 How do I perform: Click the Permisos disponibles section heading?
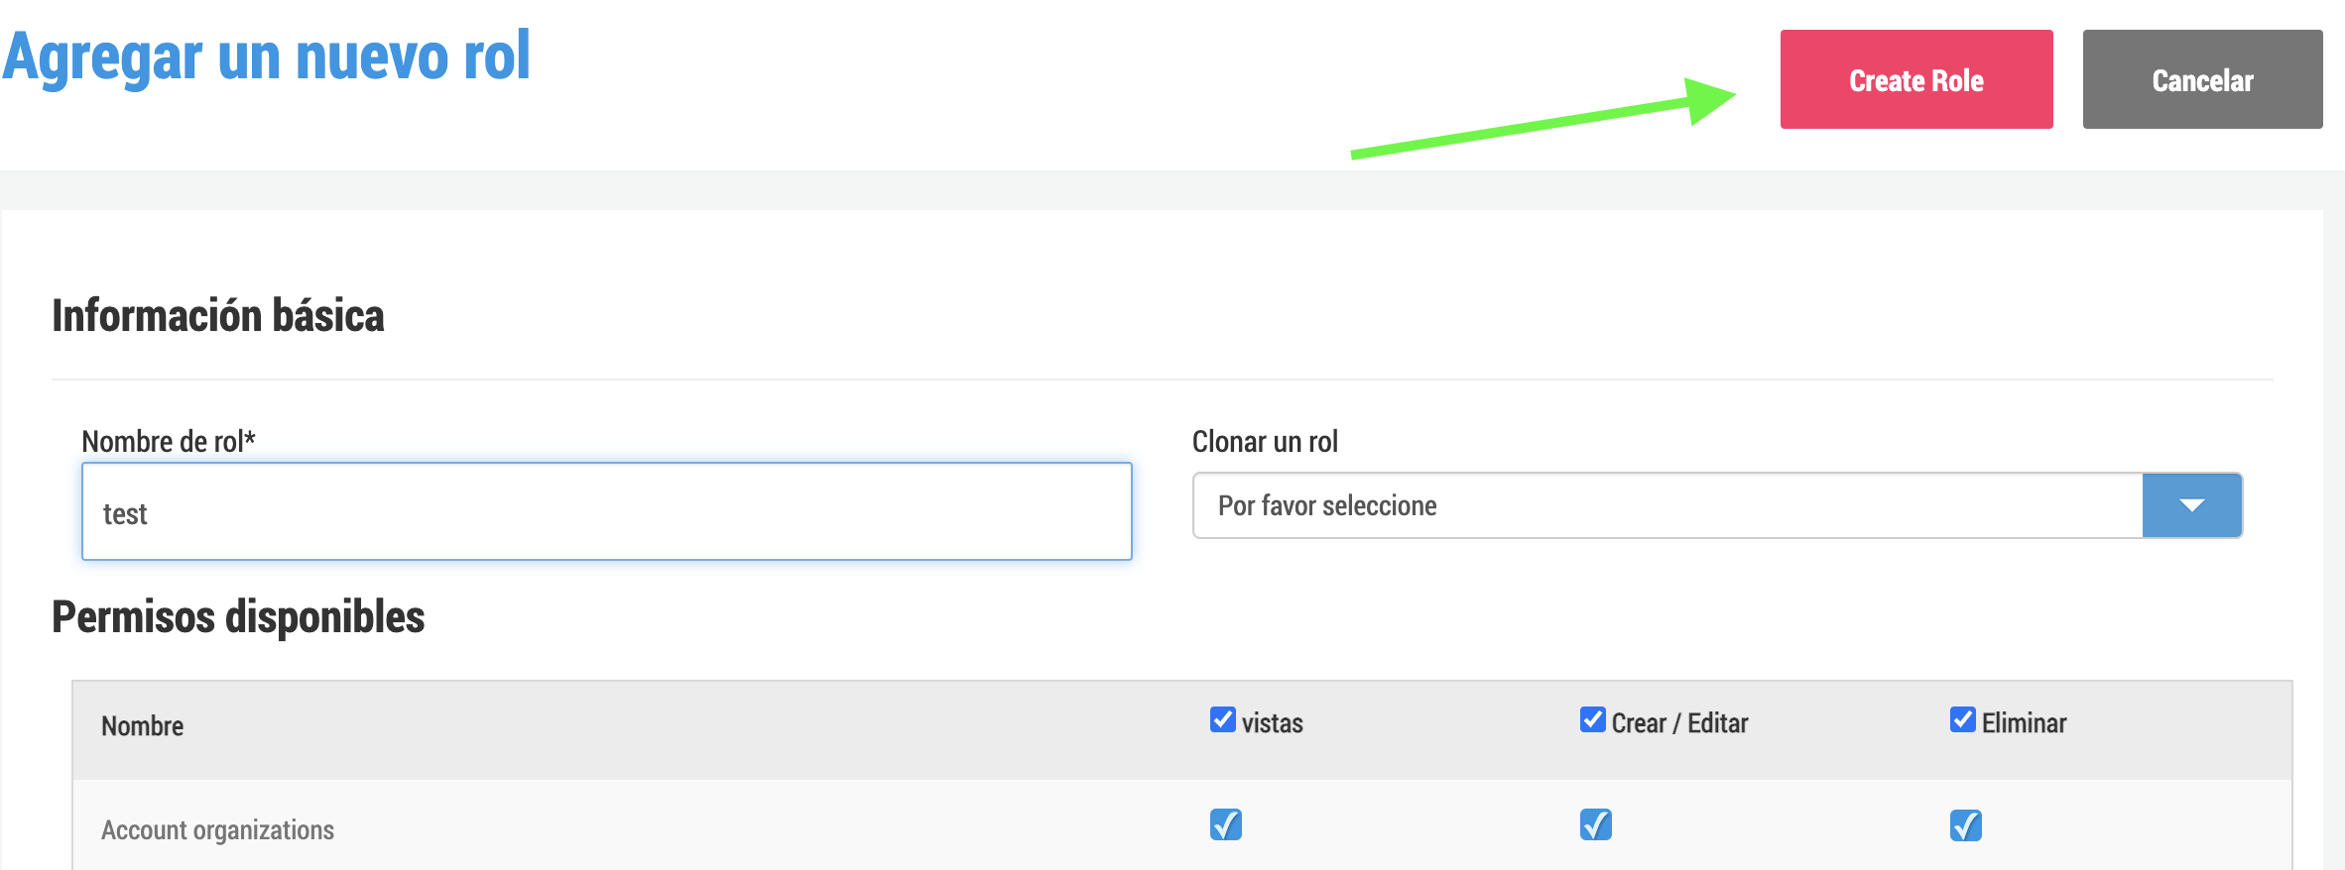(x=238, y=617)
